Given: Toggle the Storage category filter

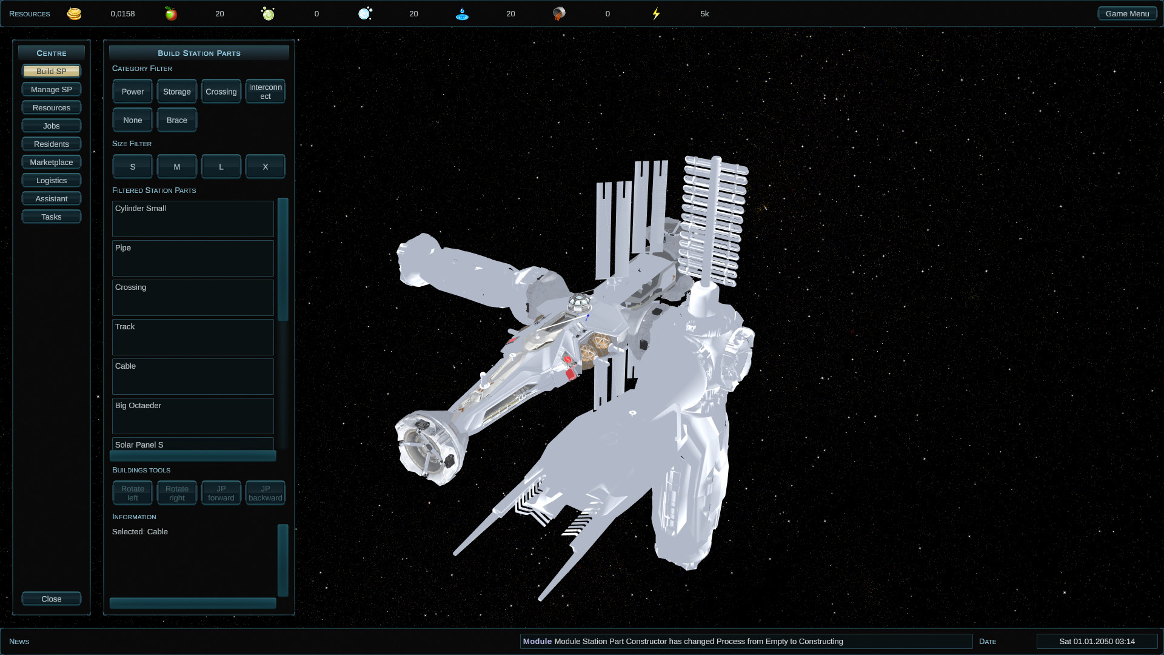Looking at the screenshot, I should point(176,92).
